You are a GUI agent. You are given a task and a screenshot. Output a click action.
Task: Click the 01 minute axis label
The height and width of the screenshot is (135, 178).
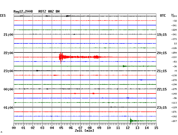click(x=23, y=128)
